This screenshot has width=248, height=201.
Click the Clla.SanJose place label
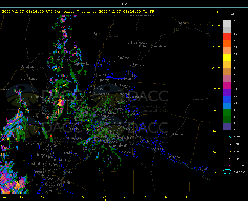coord(137,43)
